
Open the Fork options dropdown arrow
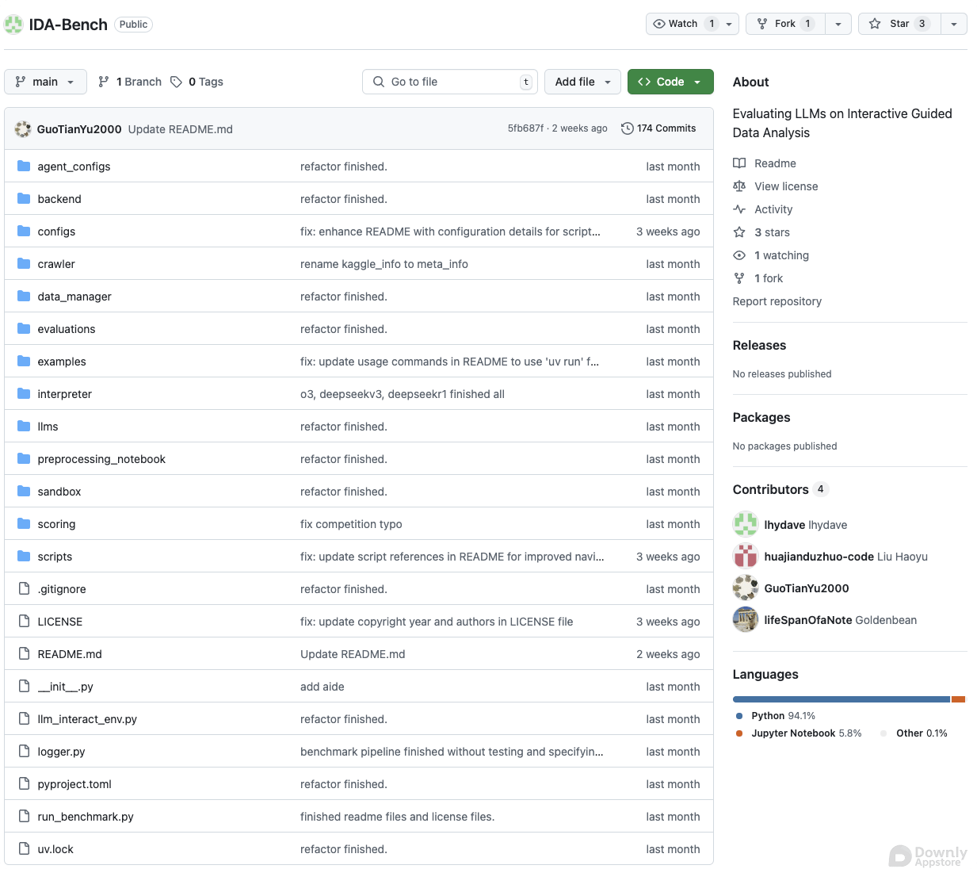pos(838,24)
